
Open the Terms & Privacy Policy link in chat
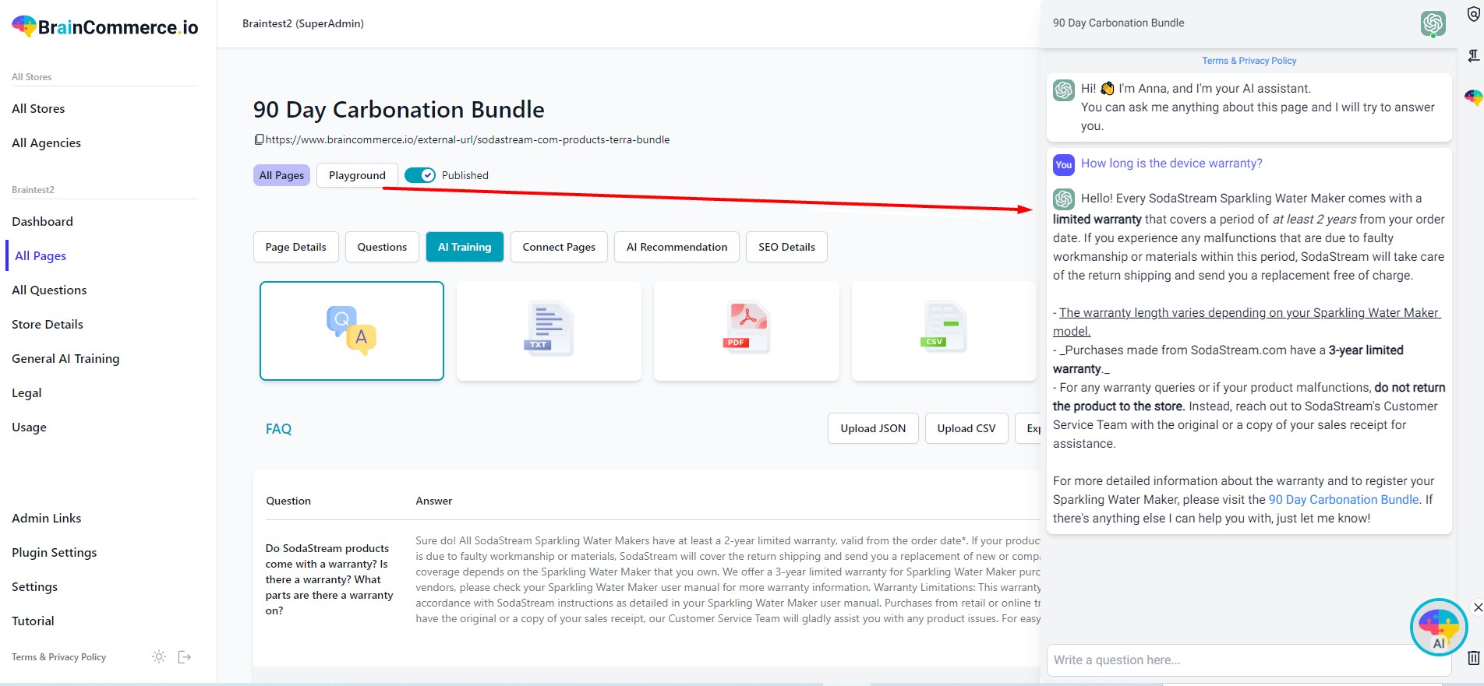pos(1249,60)
